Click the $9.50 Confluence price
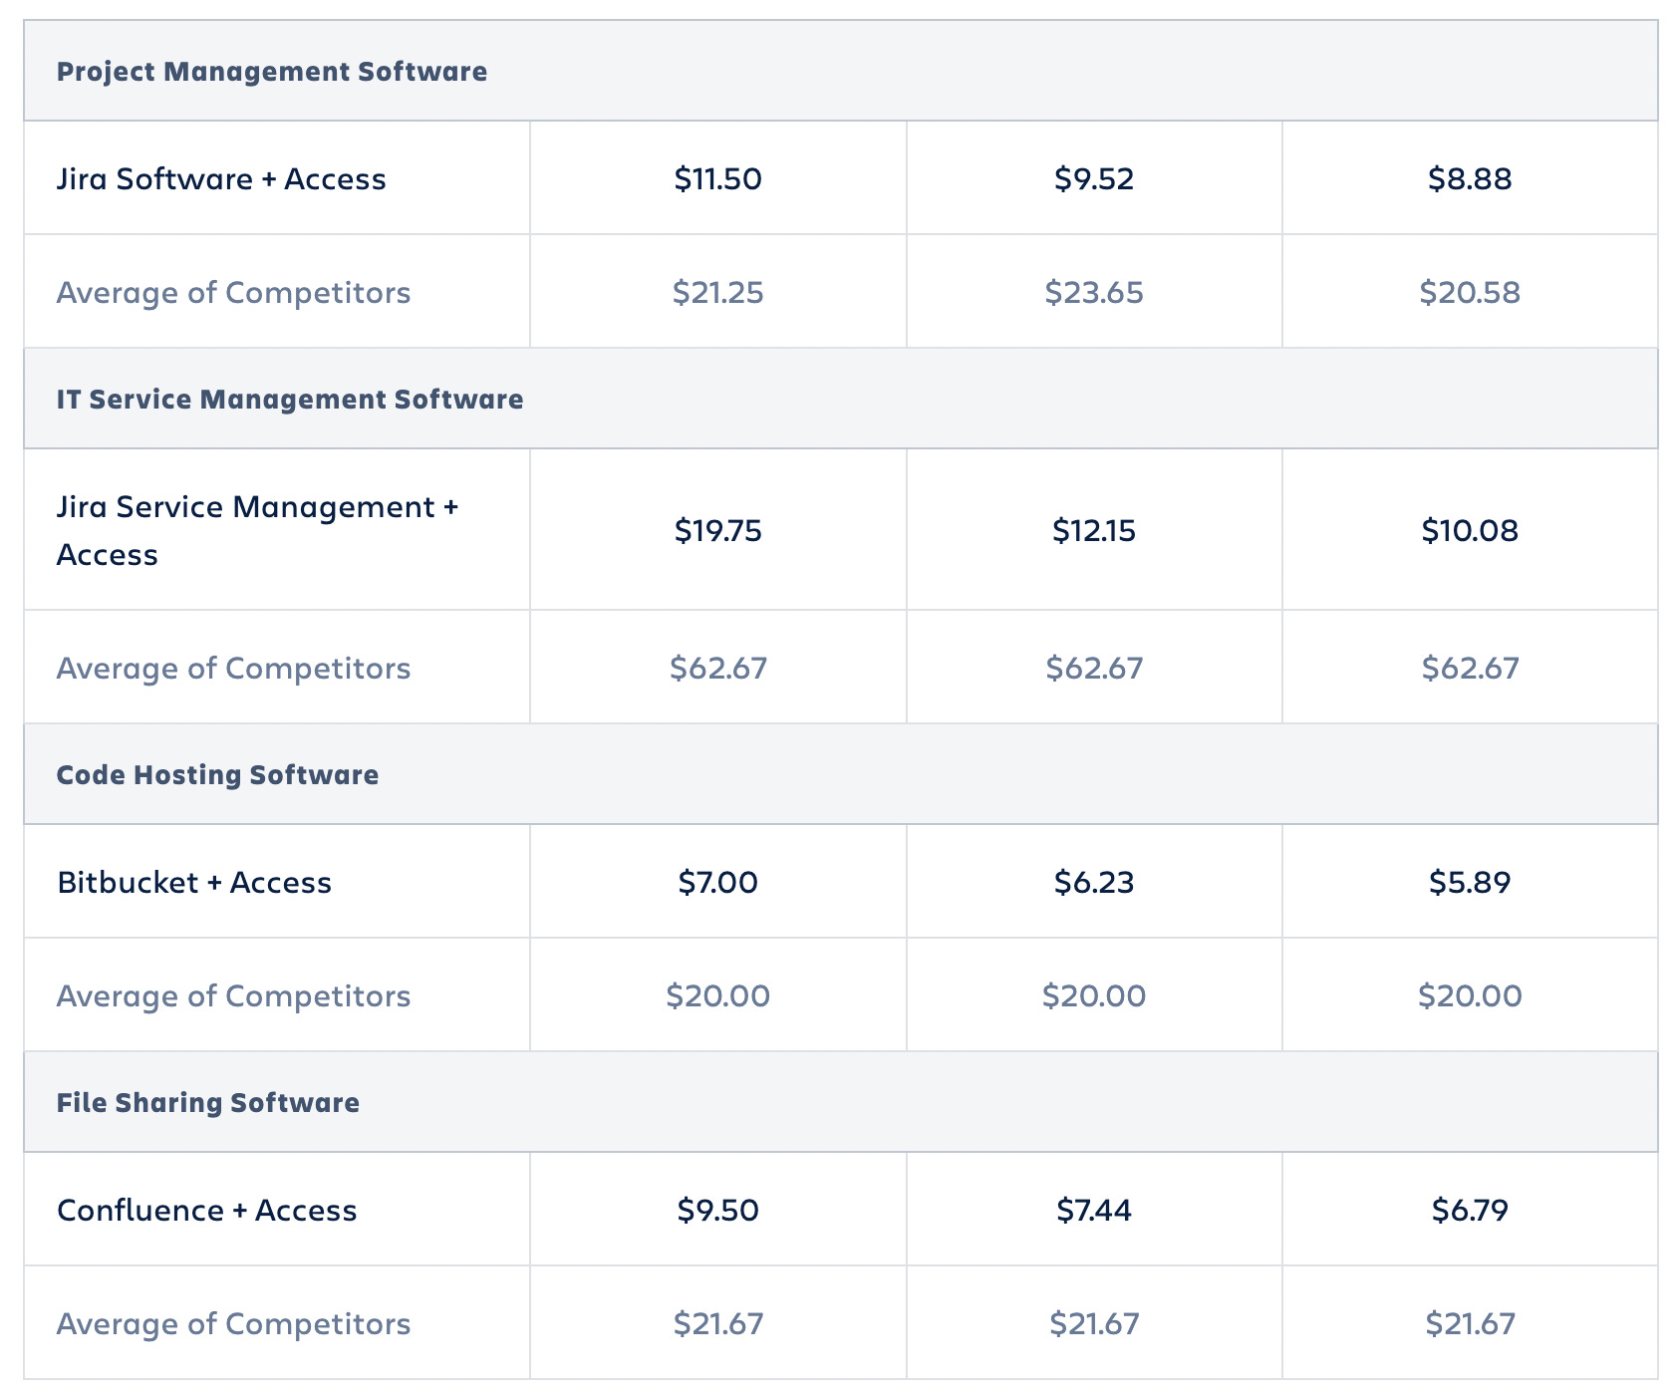The height and width of the screenshot is (1393, 1676). (x=717, y=1211)
